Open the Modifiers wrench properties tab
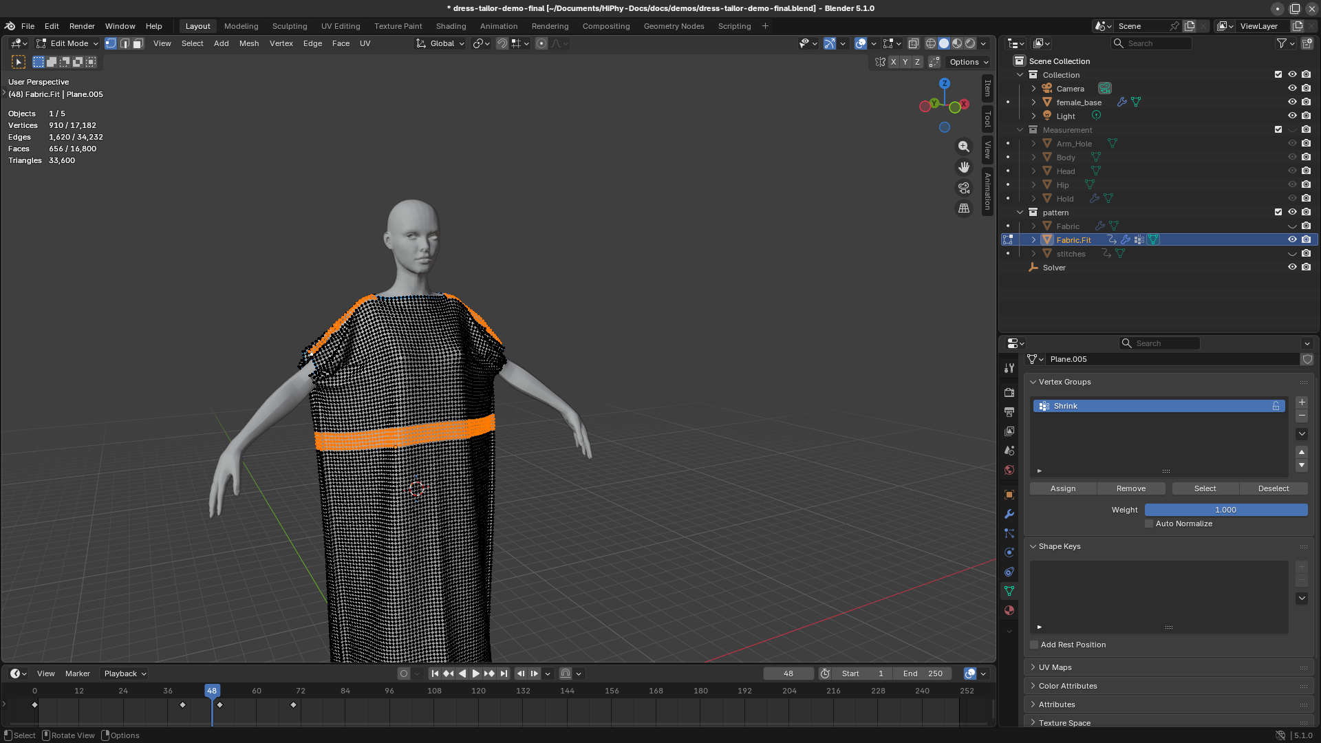The width and height of the screenshot is (1321, 743). (x=1009, y=514)
